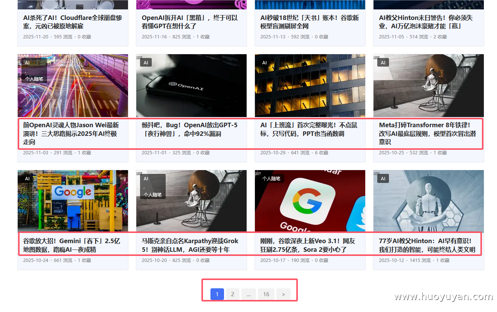
Task: Open the article Meta打碎Transformer 8年铁律
Action: (427, 133)
